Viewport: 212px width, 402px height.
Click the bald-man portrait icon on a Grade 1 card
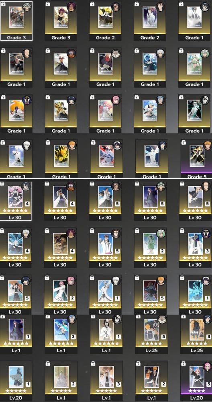click(x=27, y=53)
